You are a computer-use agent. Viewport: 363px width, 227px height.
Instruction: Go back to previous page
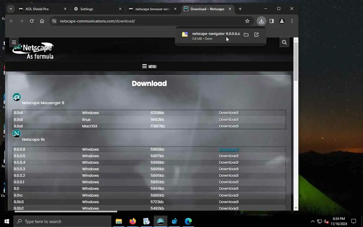tap(11, 21)
